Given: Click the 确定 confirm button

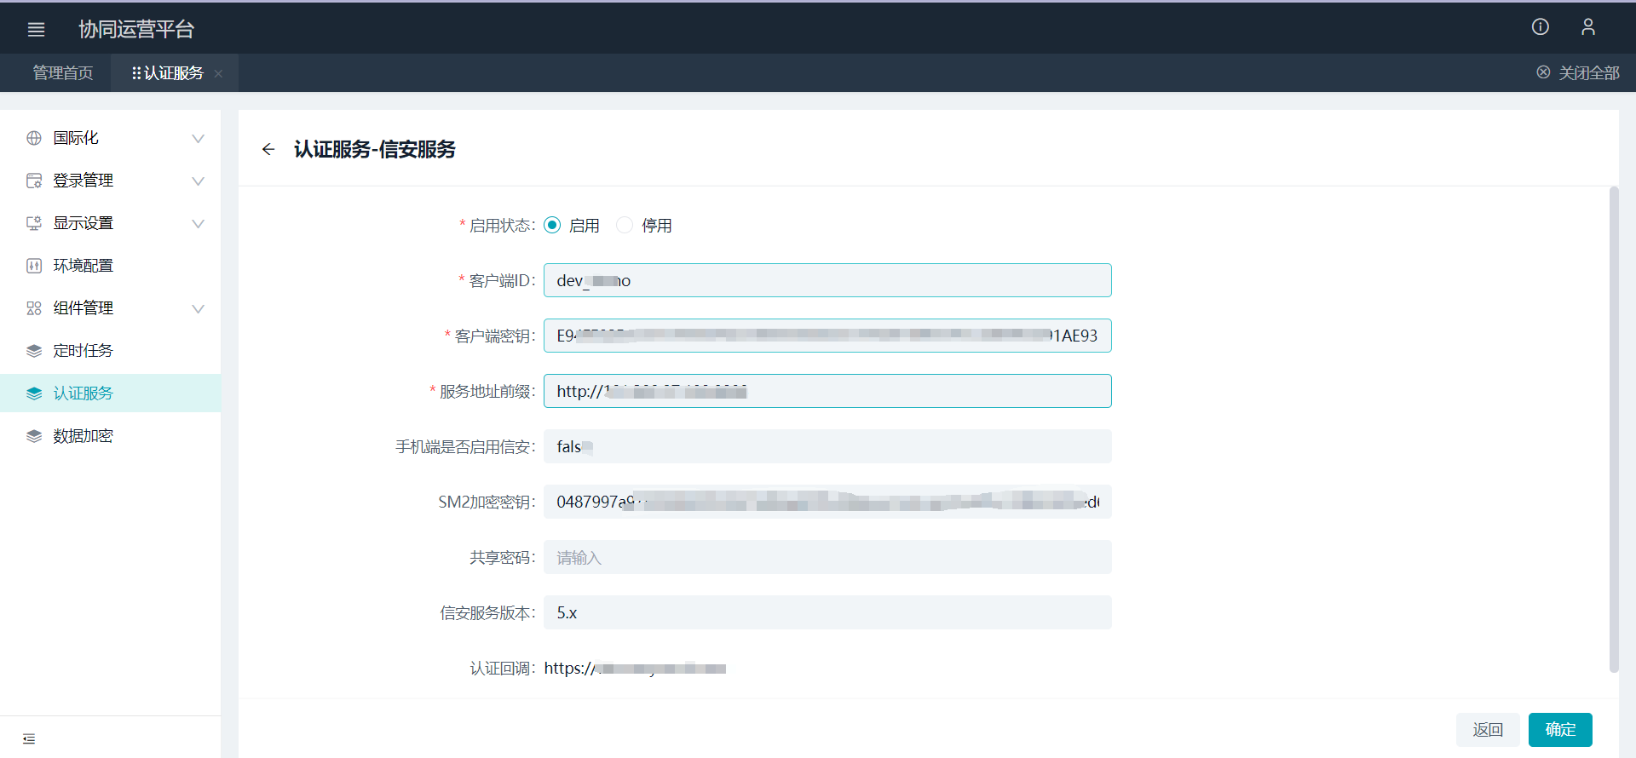Looking at the screenshot, I should [1559, 730].
